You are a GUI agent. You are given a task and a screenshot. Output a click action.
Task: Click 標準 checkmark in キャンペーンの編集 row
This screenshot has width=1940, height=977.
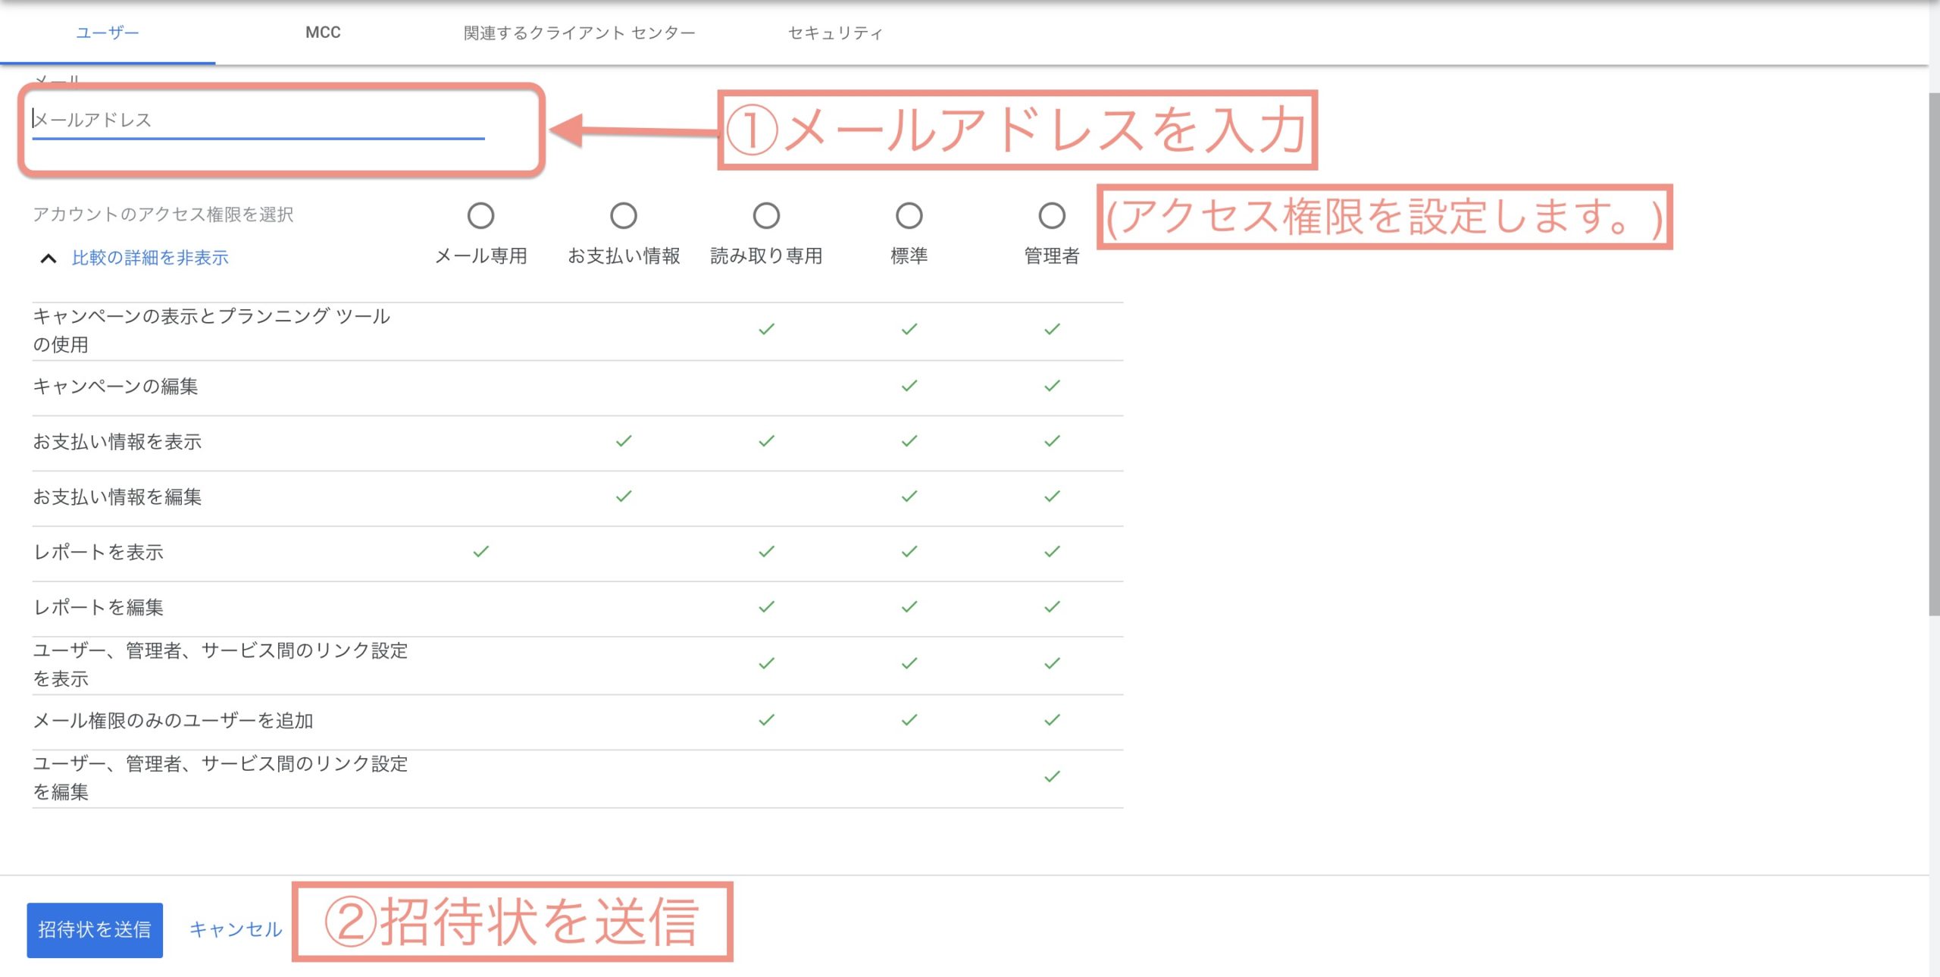point(909,386)
